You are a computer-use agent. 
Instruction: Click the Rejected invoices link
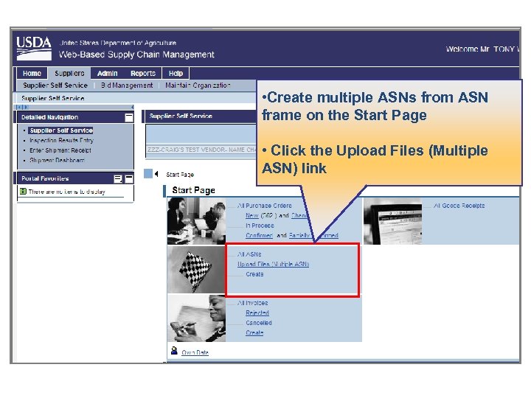click(x=257, y=313)
